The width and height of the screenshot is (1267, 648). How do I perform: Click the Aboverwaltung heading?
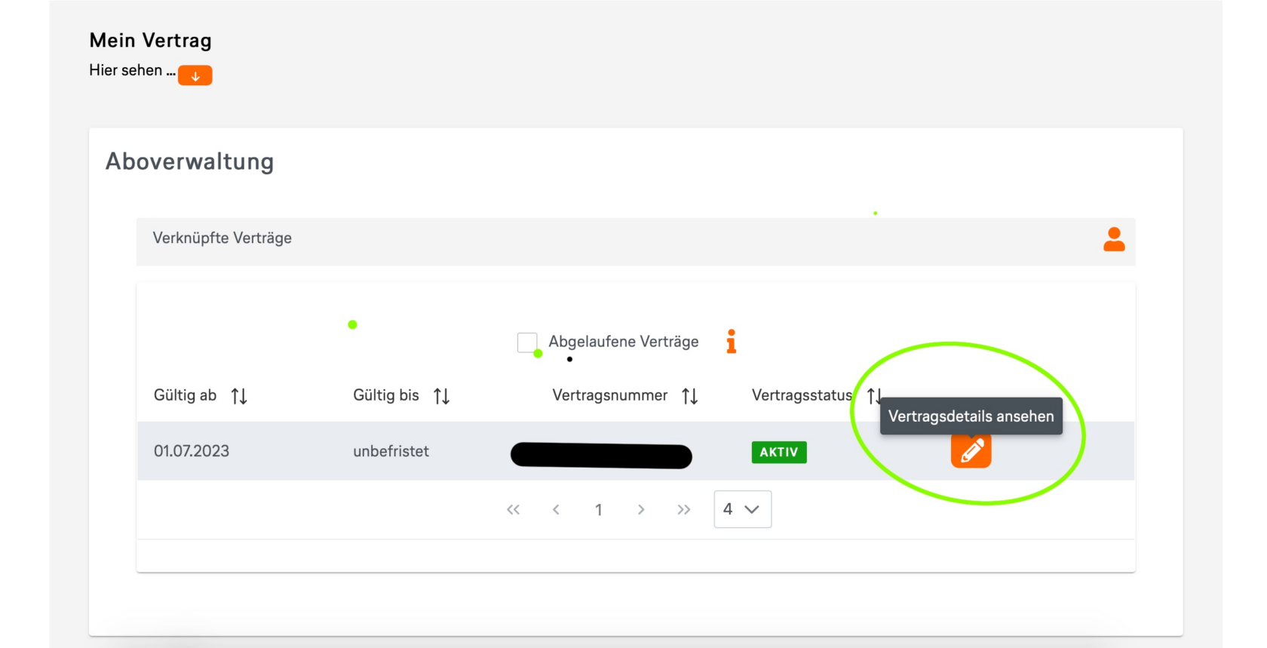pos(190,161)
